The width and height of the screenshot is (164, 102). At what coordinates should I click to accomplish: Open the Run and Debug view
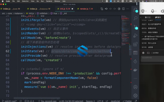tap(135, 36)
